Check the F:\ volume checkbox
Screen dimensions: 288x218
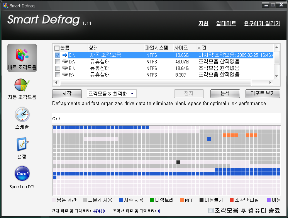[58, 75]
